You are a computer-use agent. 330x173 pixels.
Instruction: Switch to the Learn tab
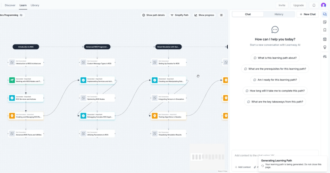click(x=23, y=5)
